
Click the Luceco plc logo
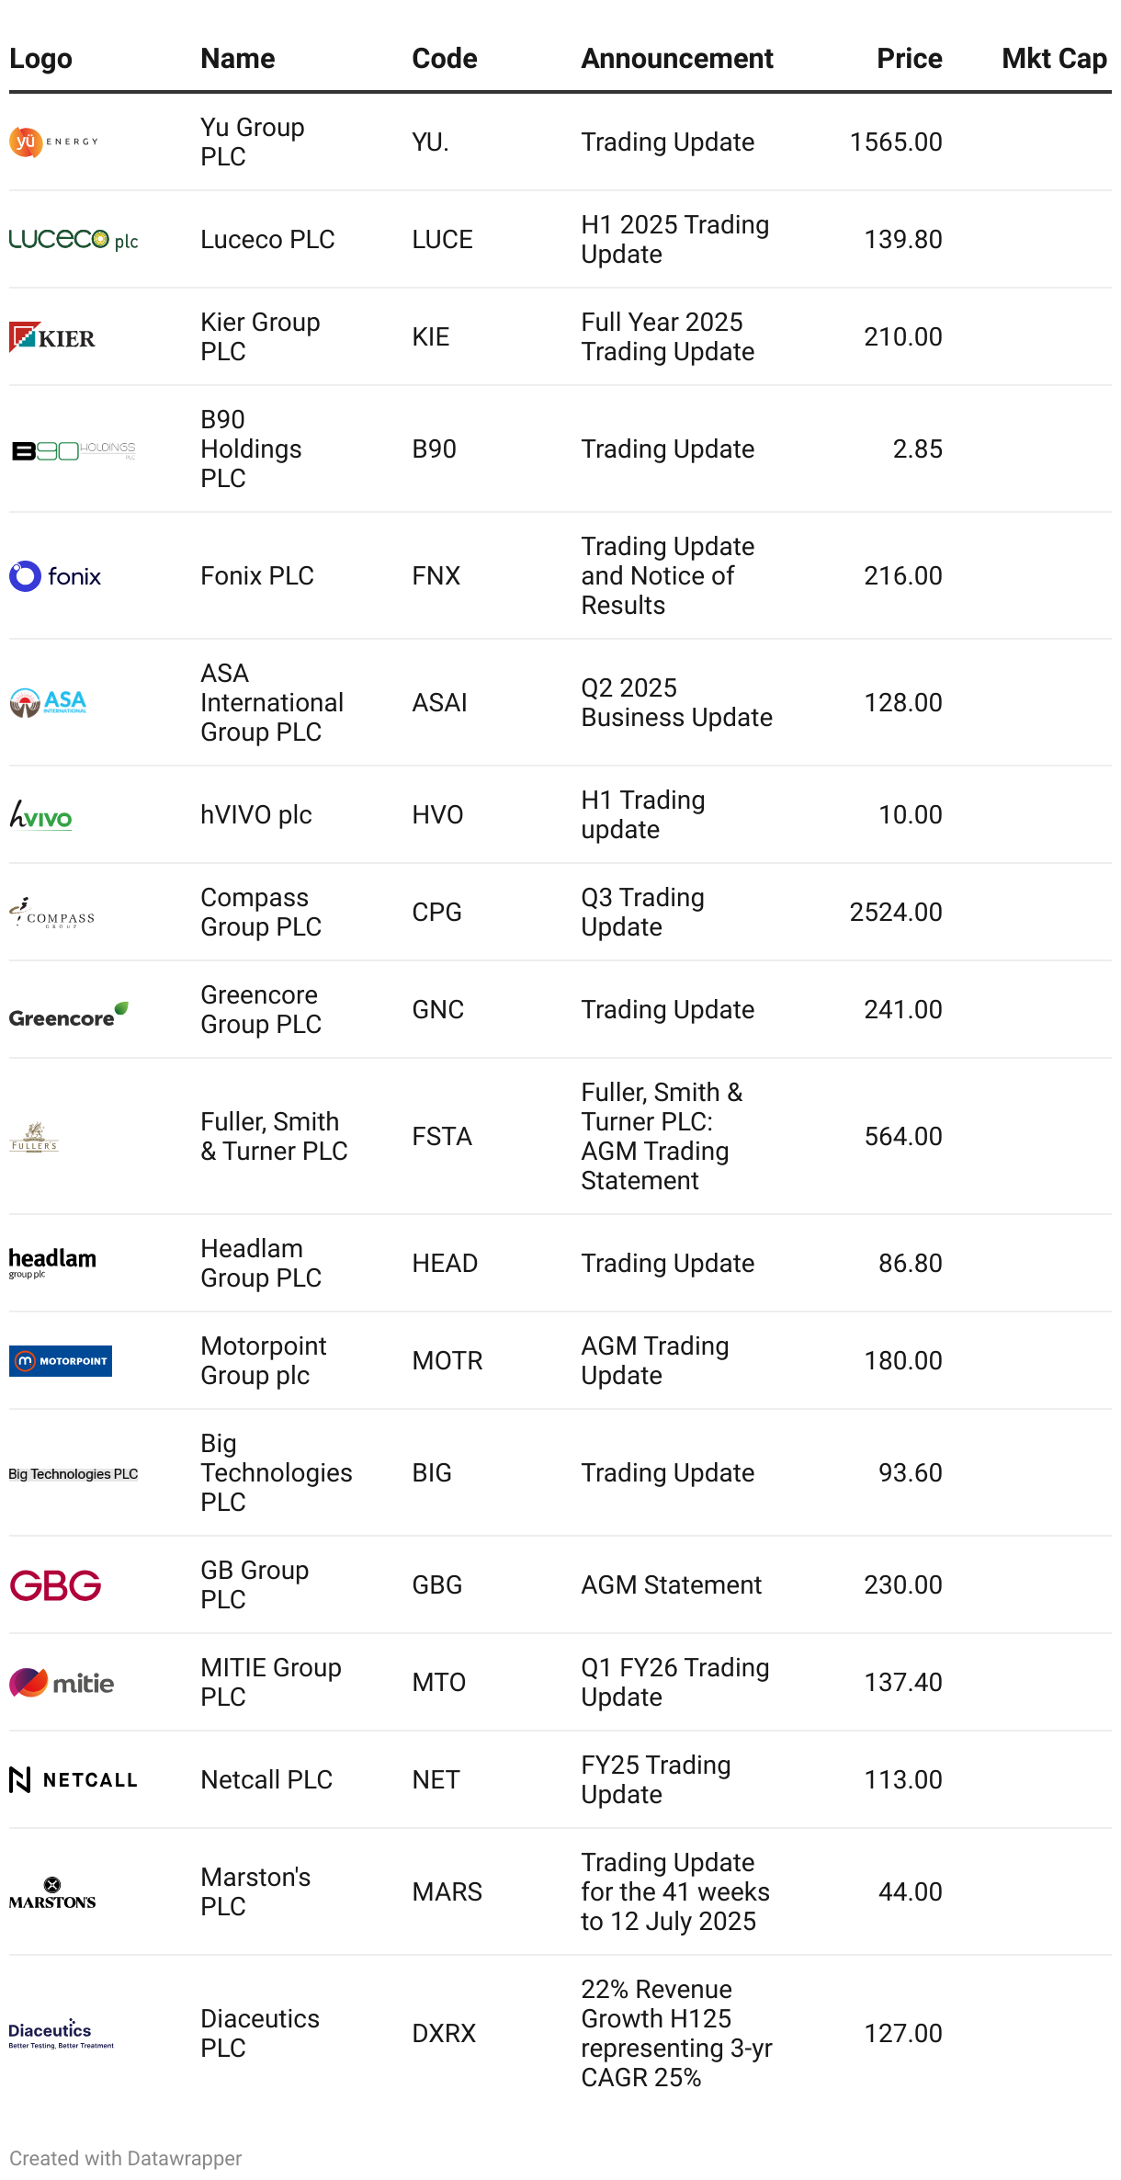click(74, 240)
